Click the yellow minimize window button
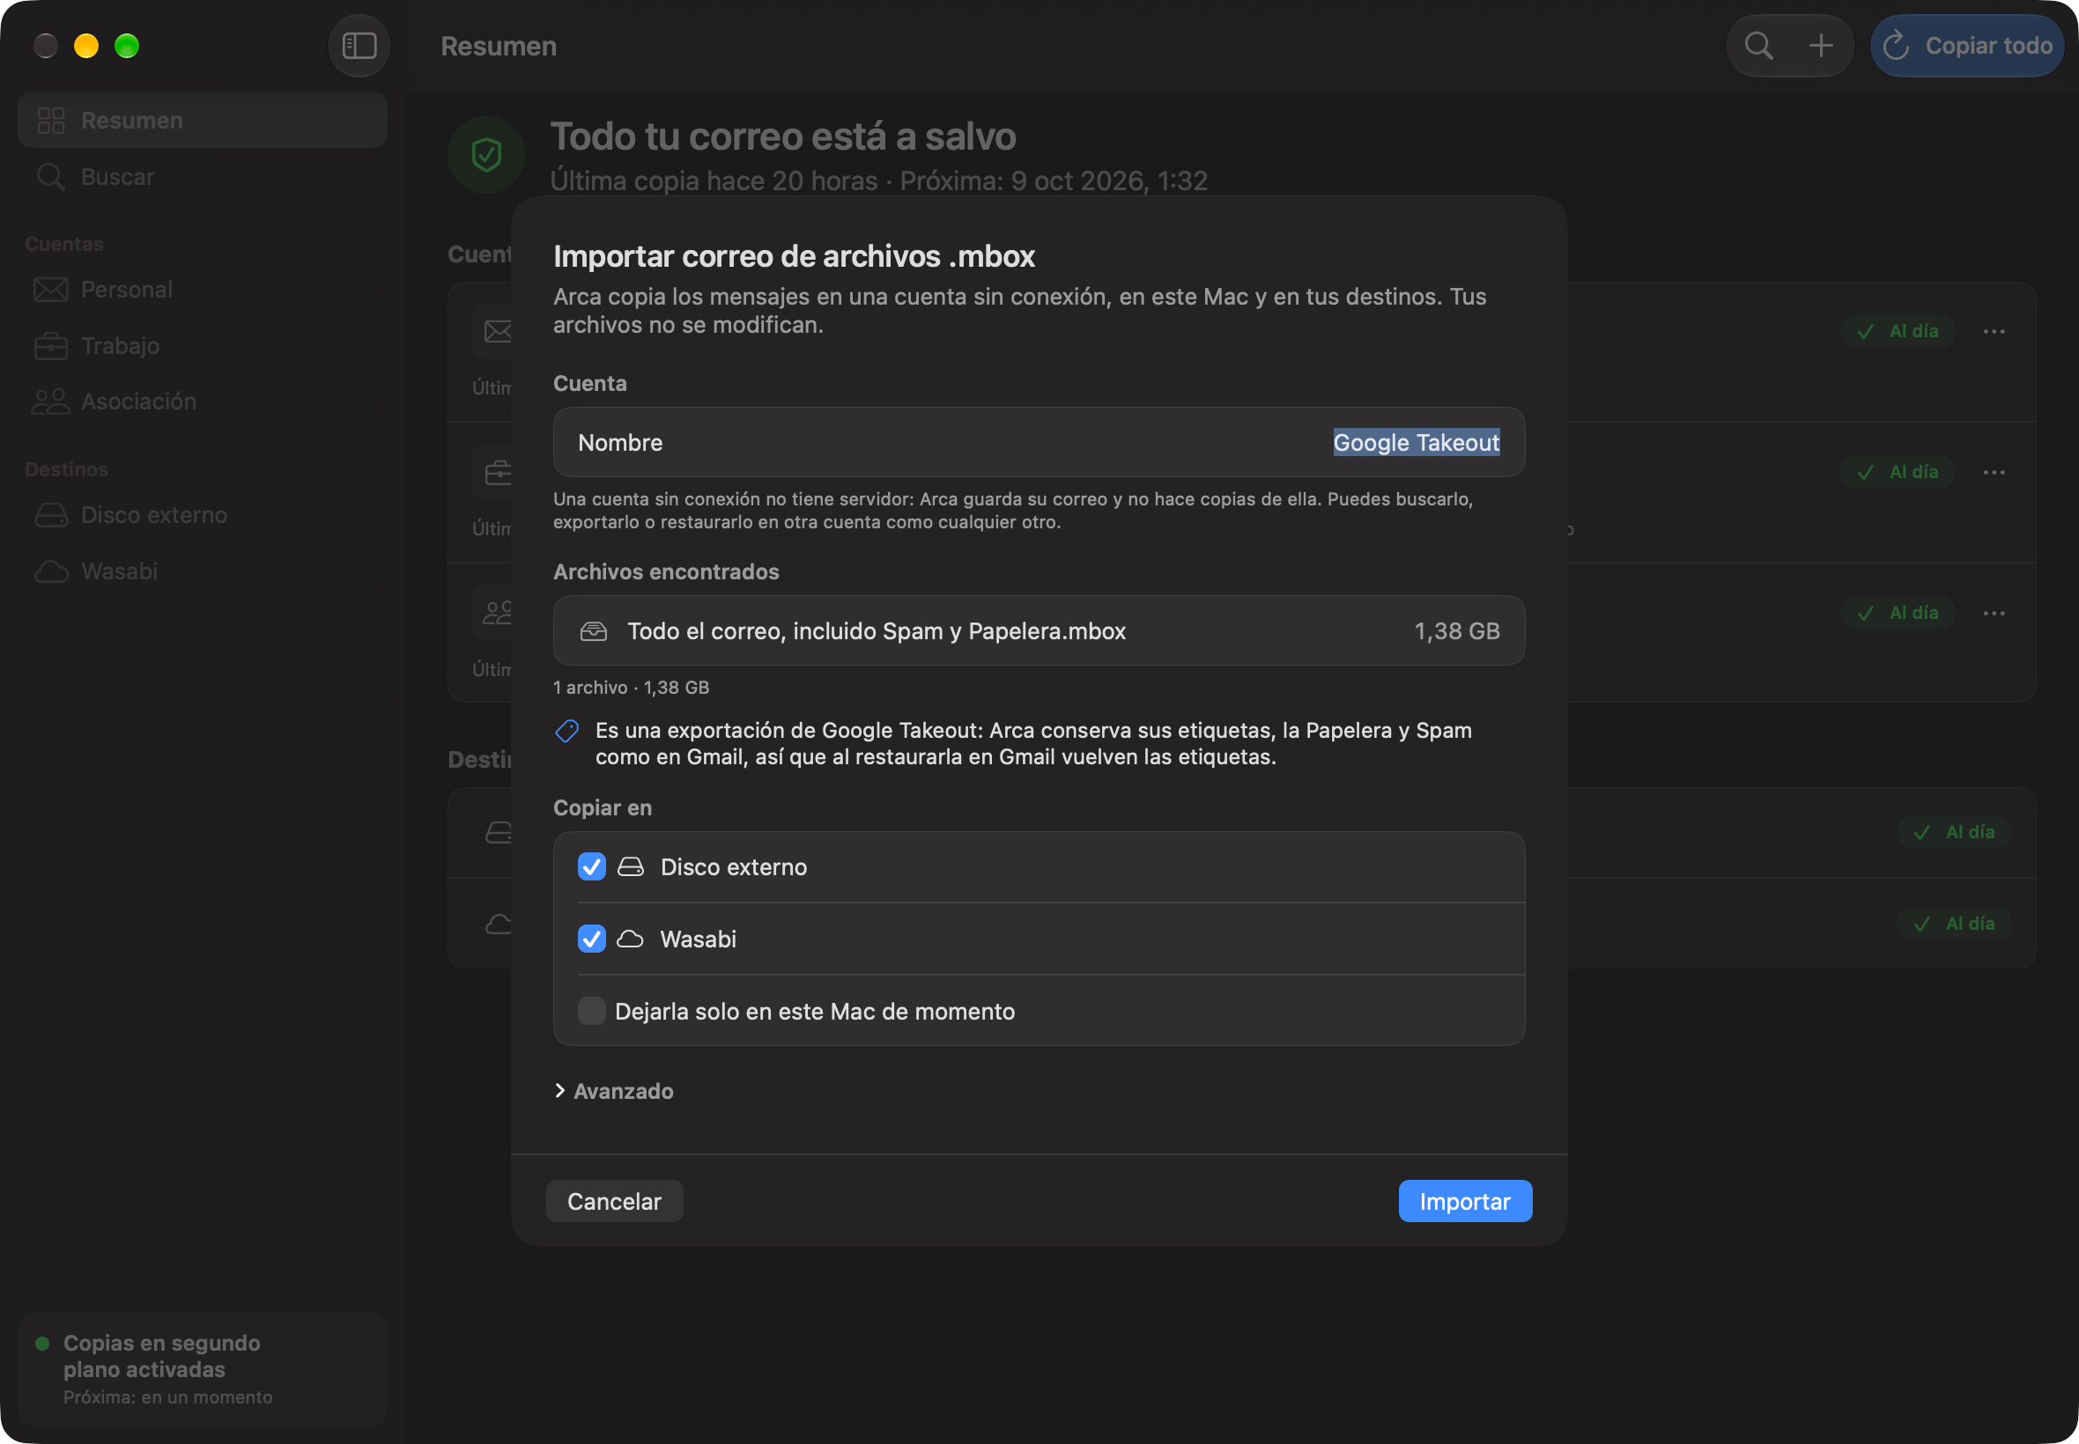Viewport: 2079px width, 1444px height. pos(86,45)
